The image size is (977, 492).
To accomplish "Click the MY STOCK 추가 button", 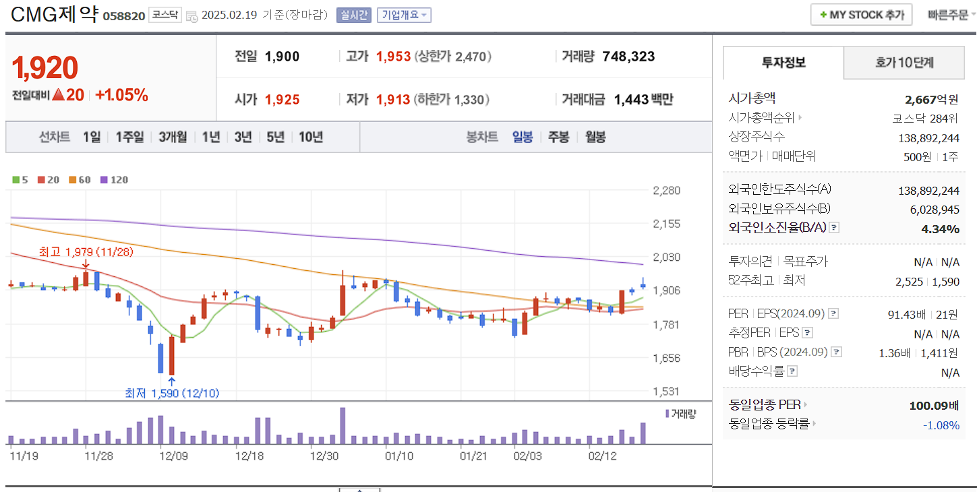I will [x=860, y=14].
